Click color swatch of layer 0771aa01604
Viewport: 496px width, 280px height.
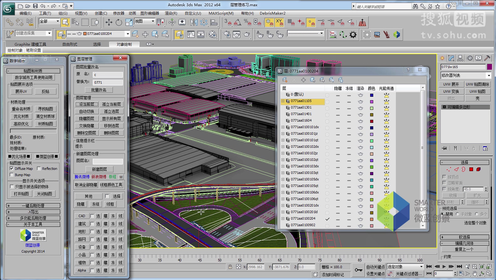point(372,121)
